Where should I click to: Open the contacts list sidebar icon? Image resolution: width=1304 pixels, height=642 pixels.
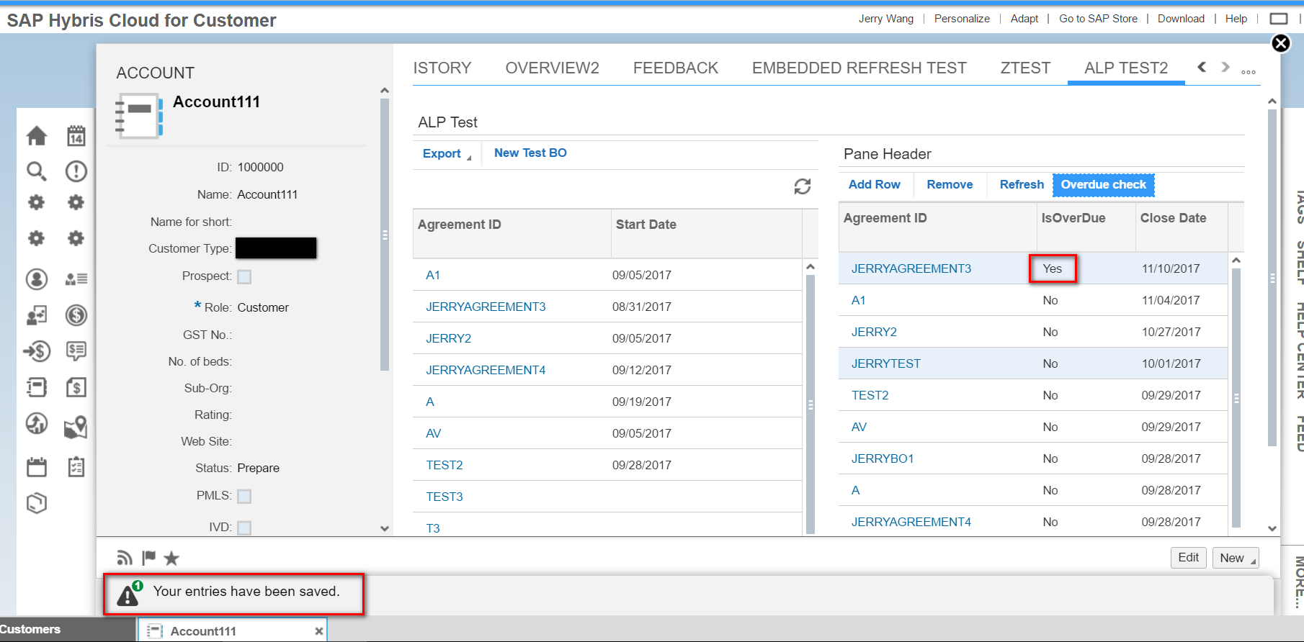coord(76,279)
